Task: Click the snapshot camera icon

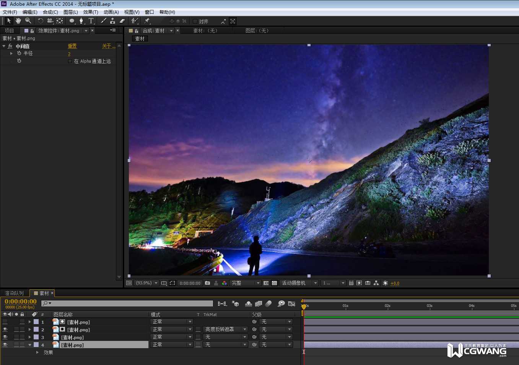Action: (207, 283)
